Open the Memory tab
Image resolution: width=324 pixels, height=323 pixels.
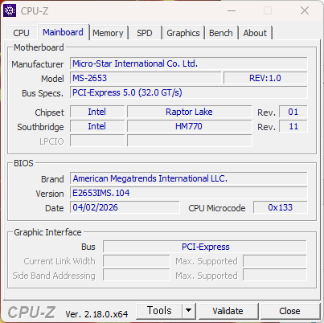[108, 33]
